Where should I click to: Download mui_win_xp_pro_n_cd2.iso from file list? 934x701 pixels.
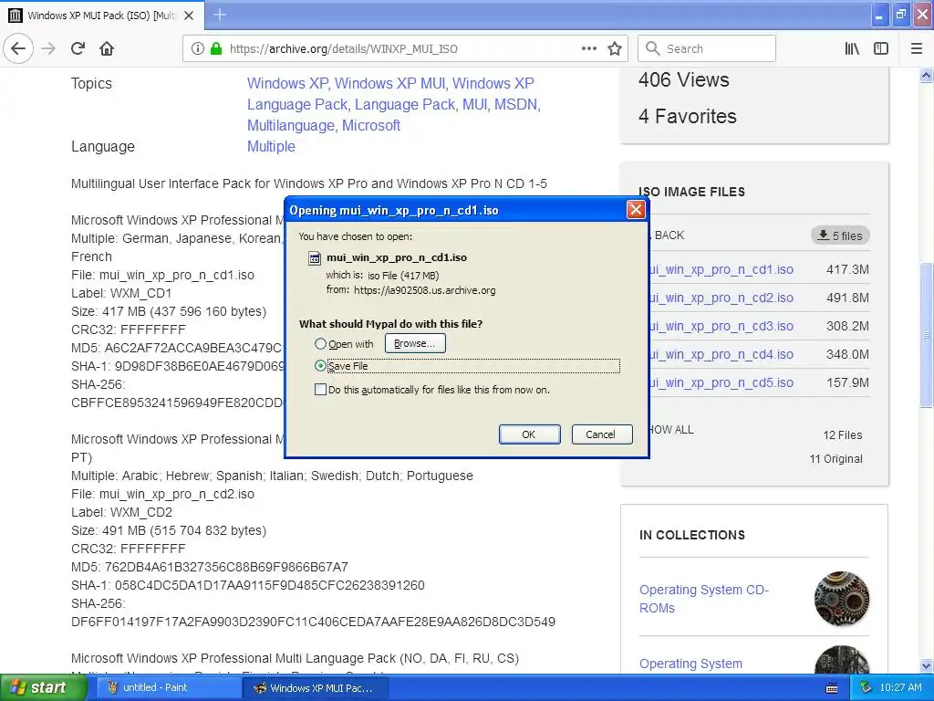click(721, 298)
